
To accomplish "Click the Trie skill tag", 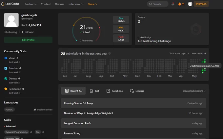I will pyautogui.click(x=38, y=132).
